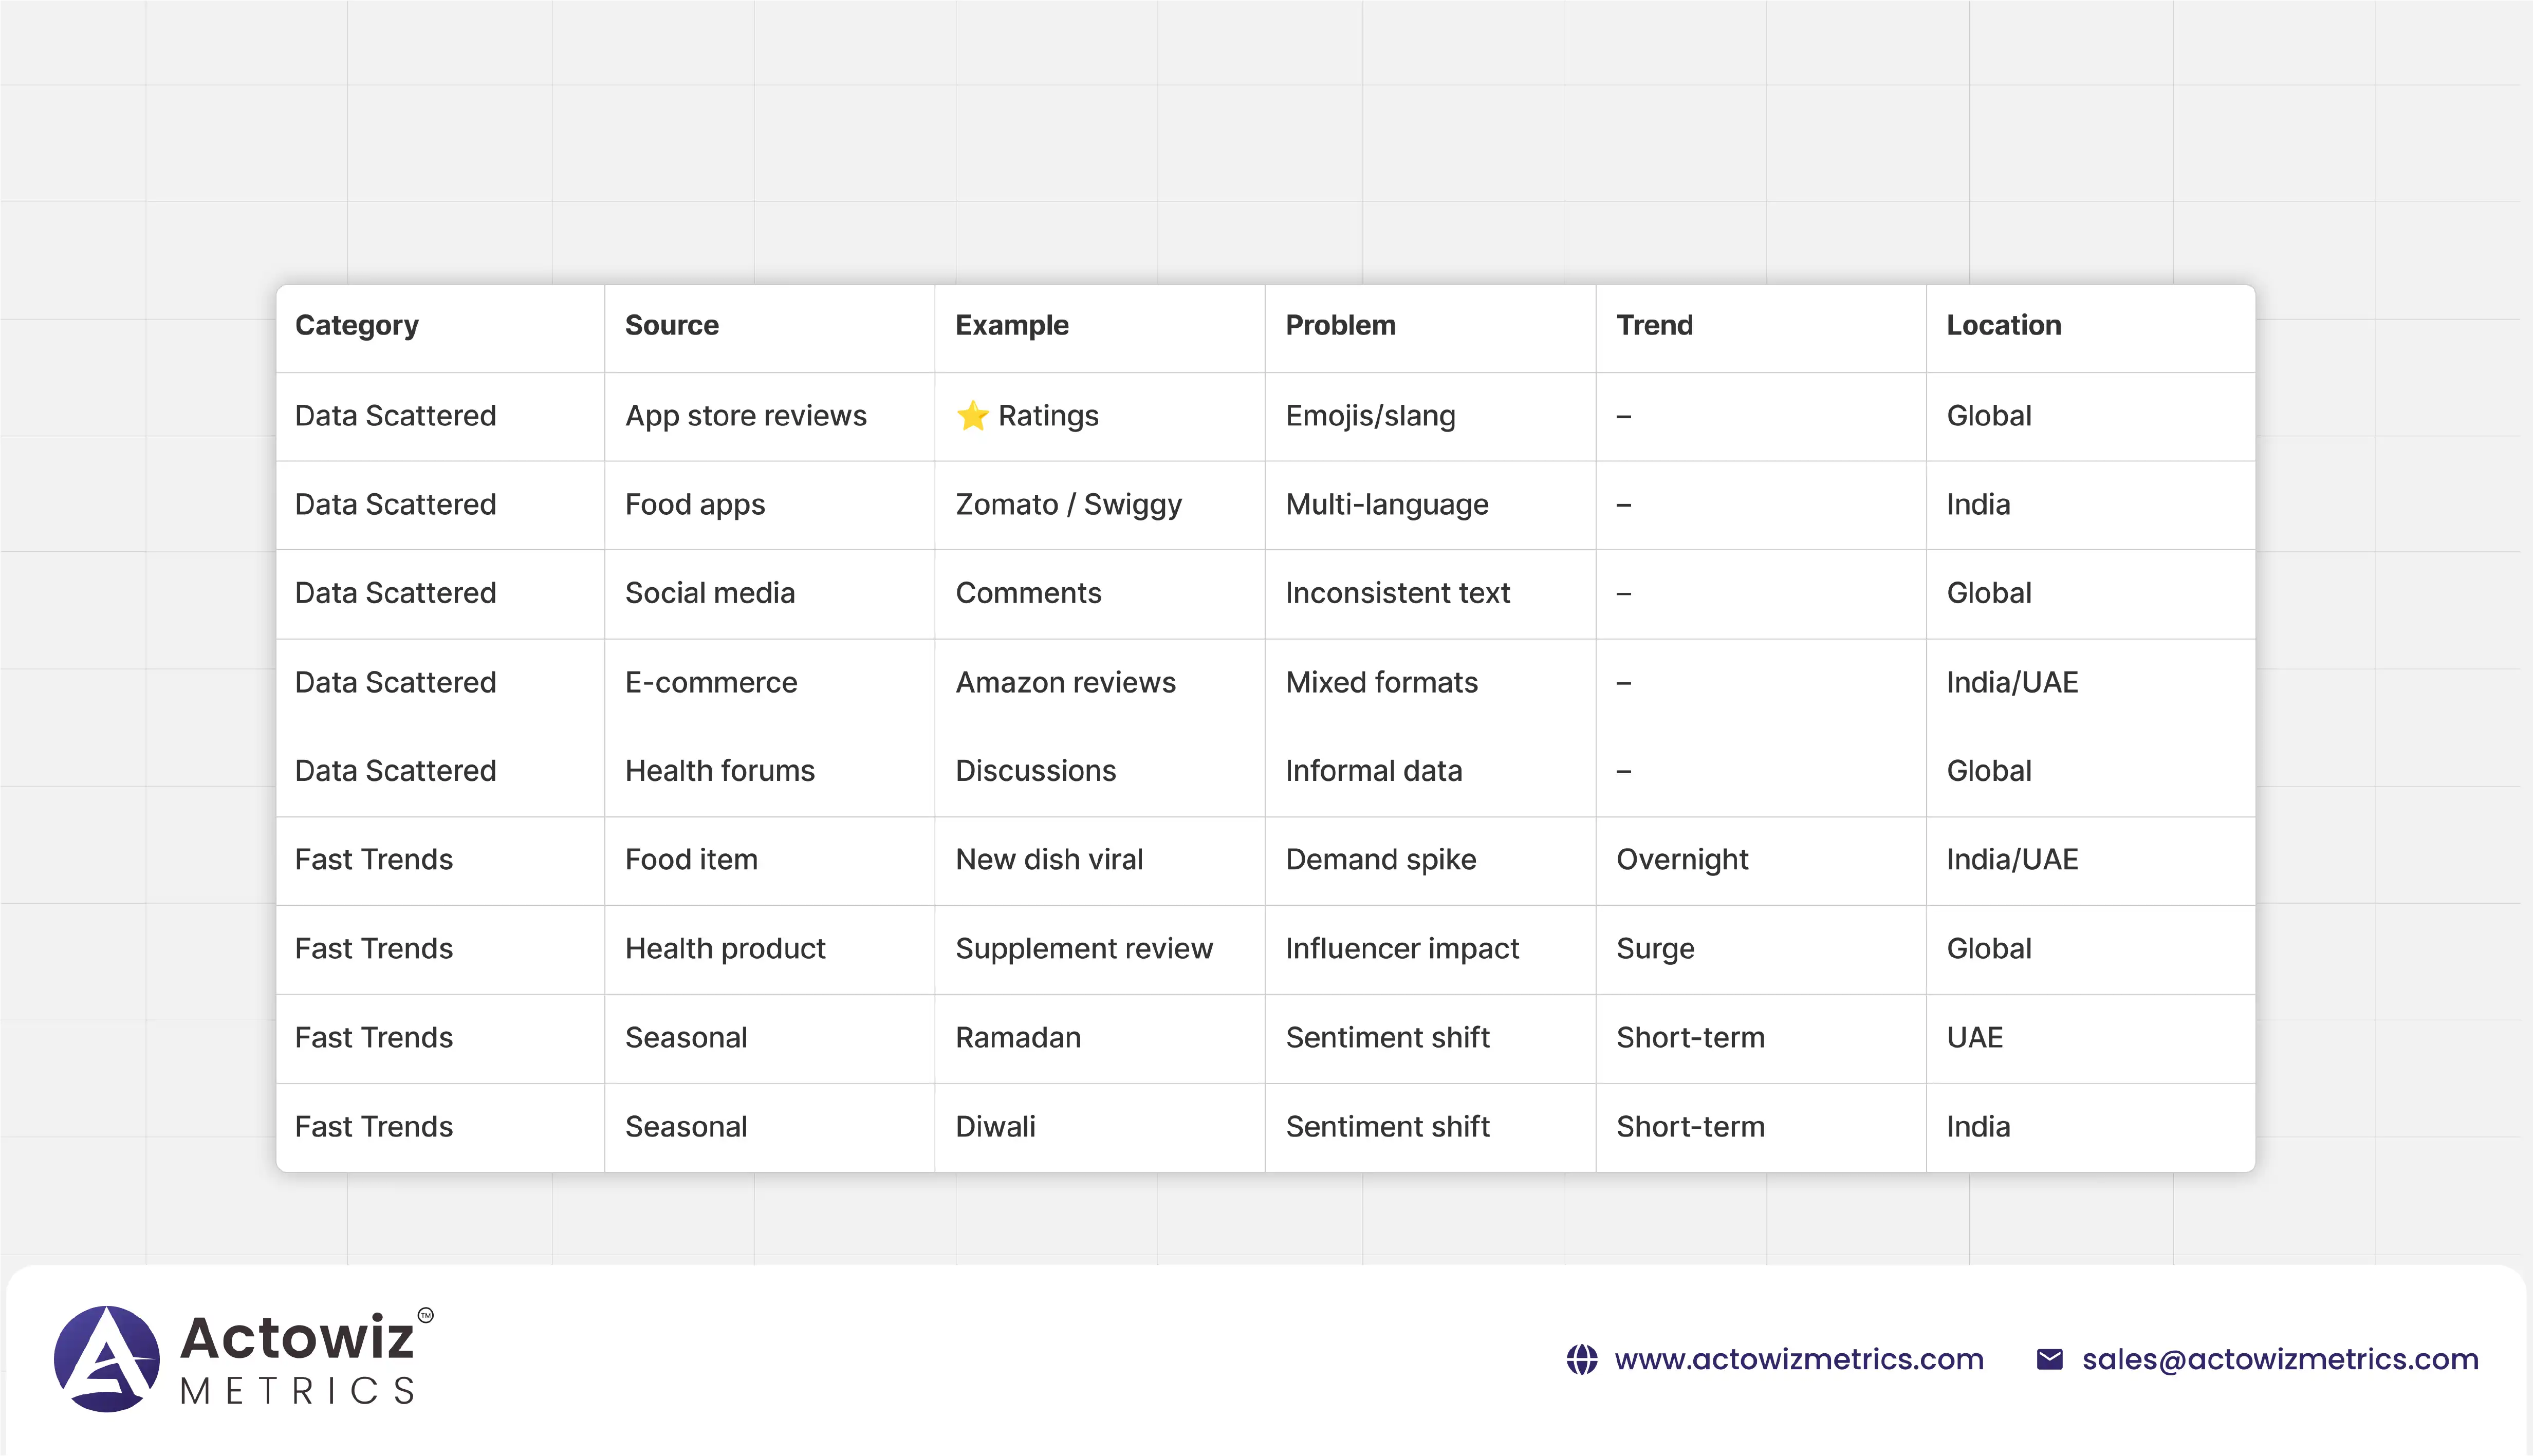Click the Problem column header
The width and height of the screenshot is (2534, 1456).
[x=1340, y=325]
